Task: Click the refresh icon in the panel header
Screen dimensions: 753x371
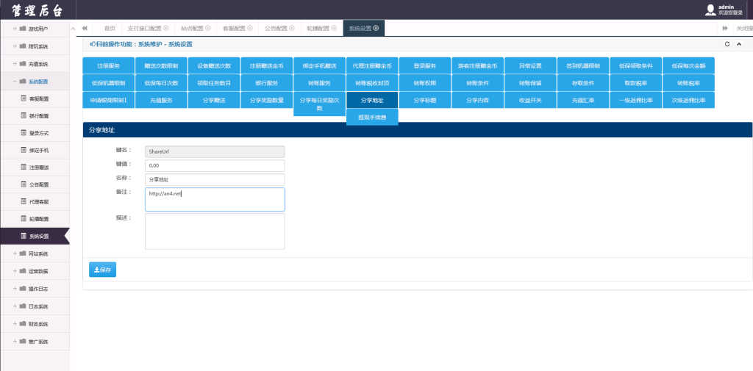Action: click(x=727, y=44)
